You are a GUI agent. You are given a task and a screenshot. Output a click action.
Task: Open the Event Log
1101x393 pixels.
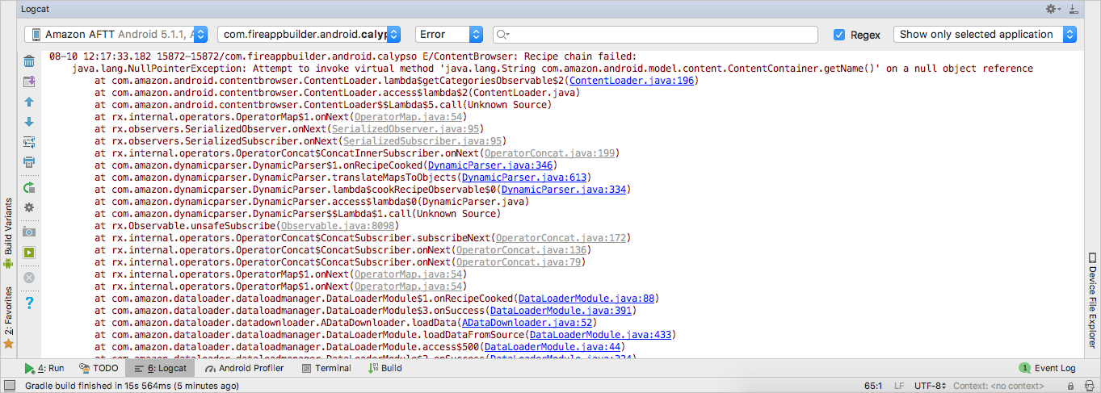click(x=1048, y=368)
